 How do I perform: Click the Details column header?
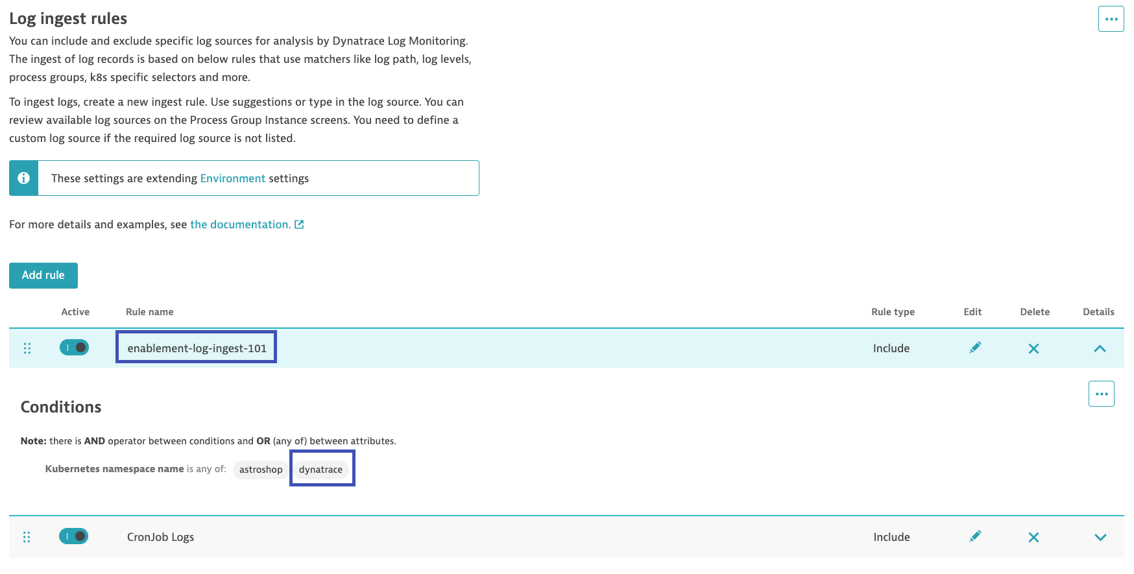tap(1098, 312)
